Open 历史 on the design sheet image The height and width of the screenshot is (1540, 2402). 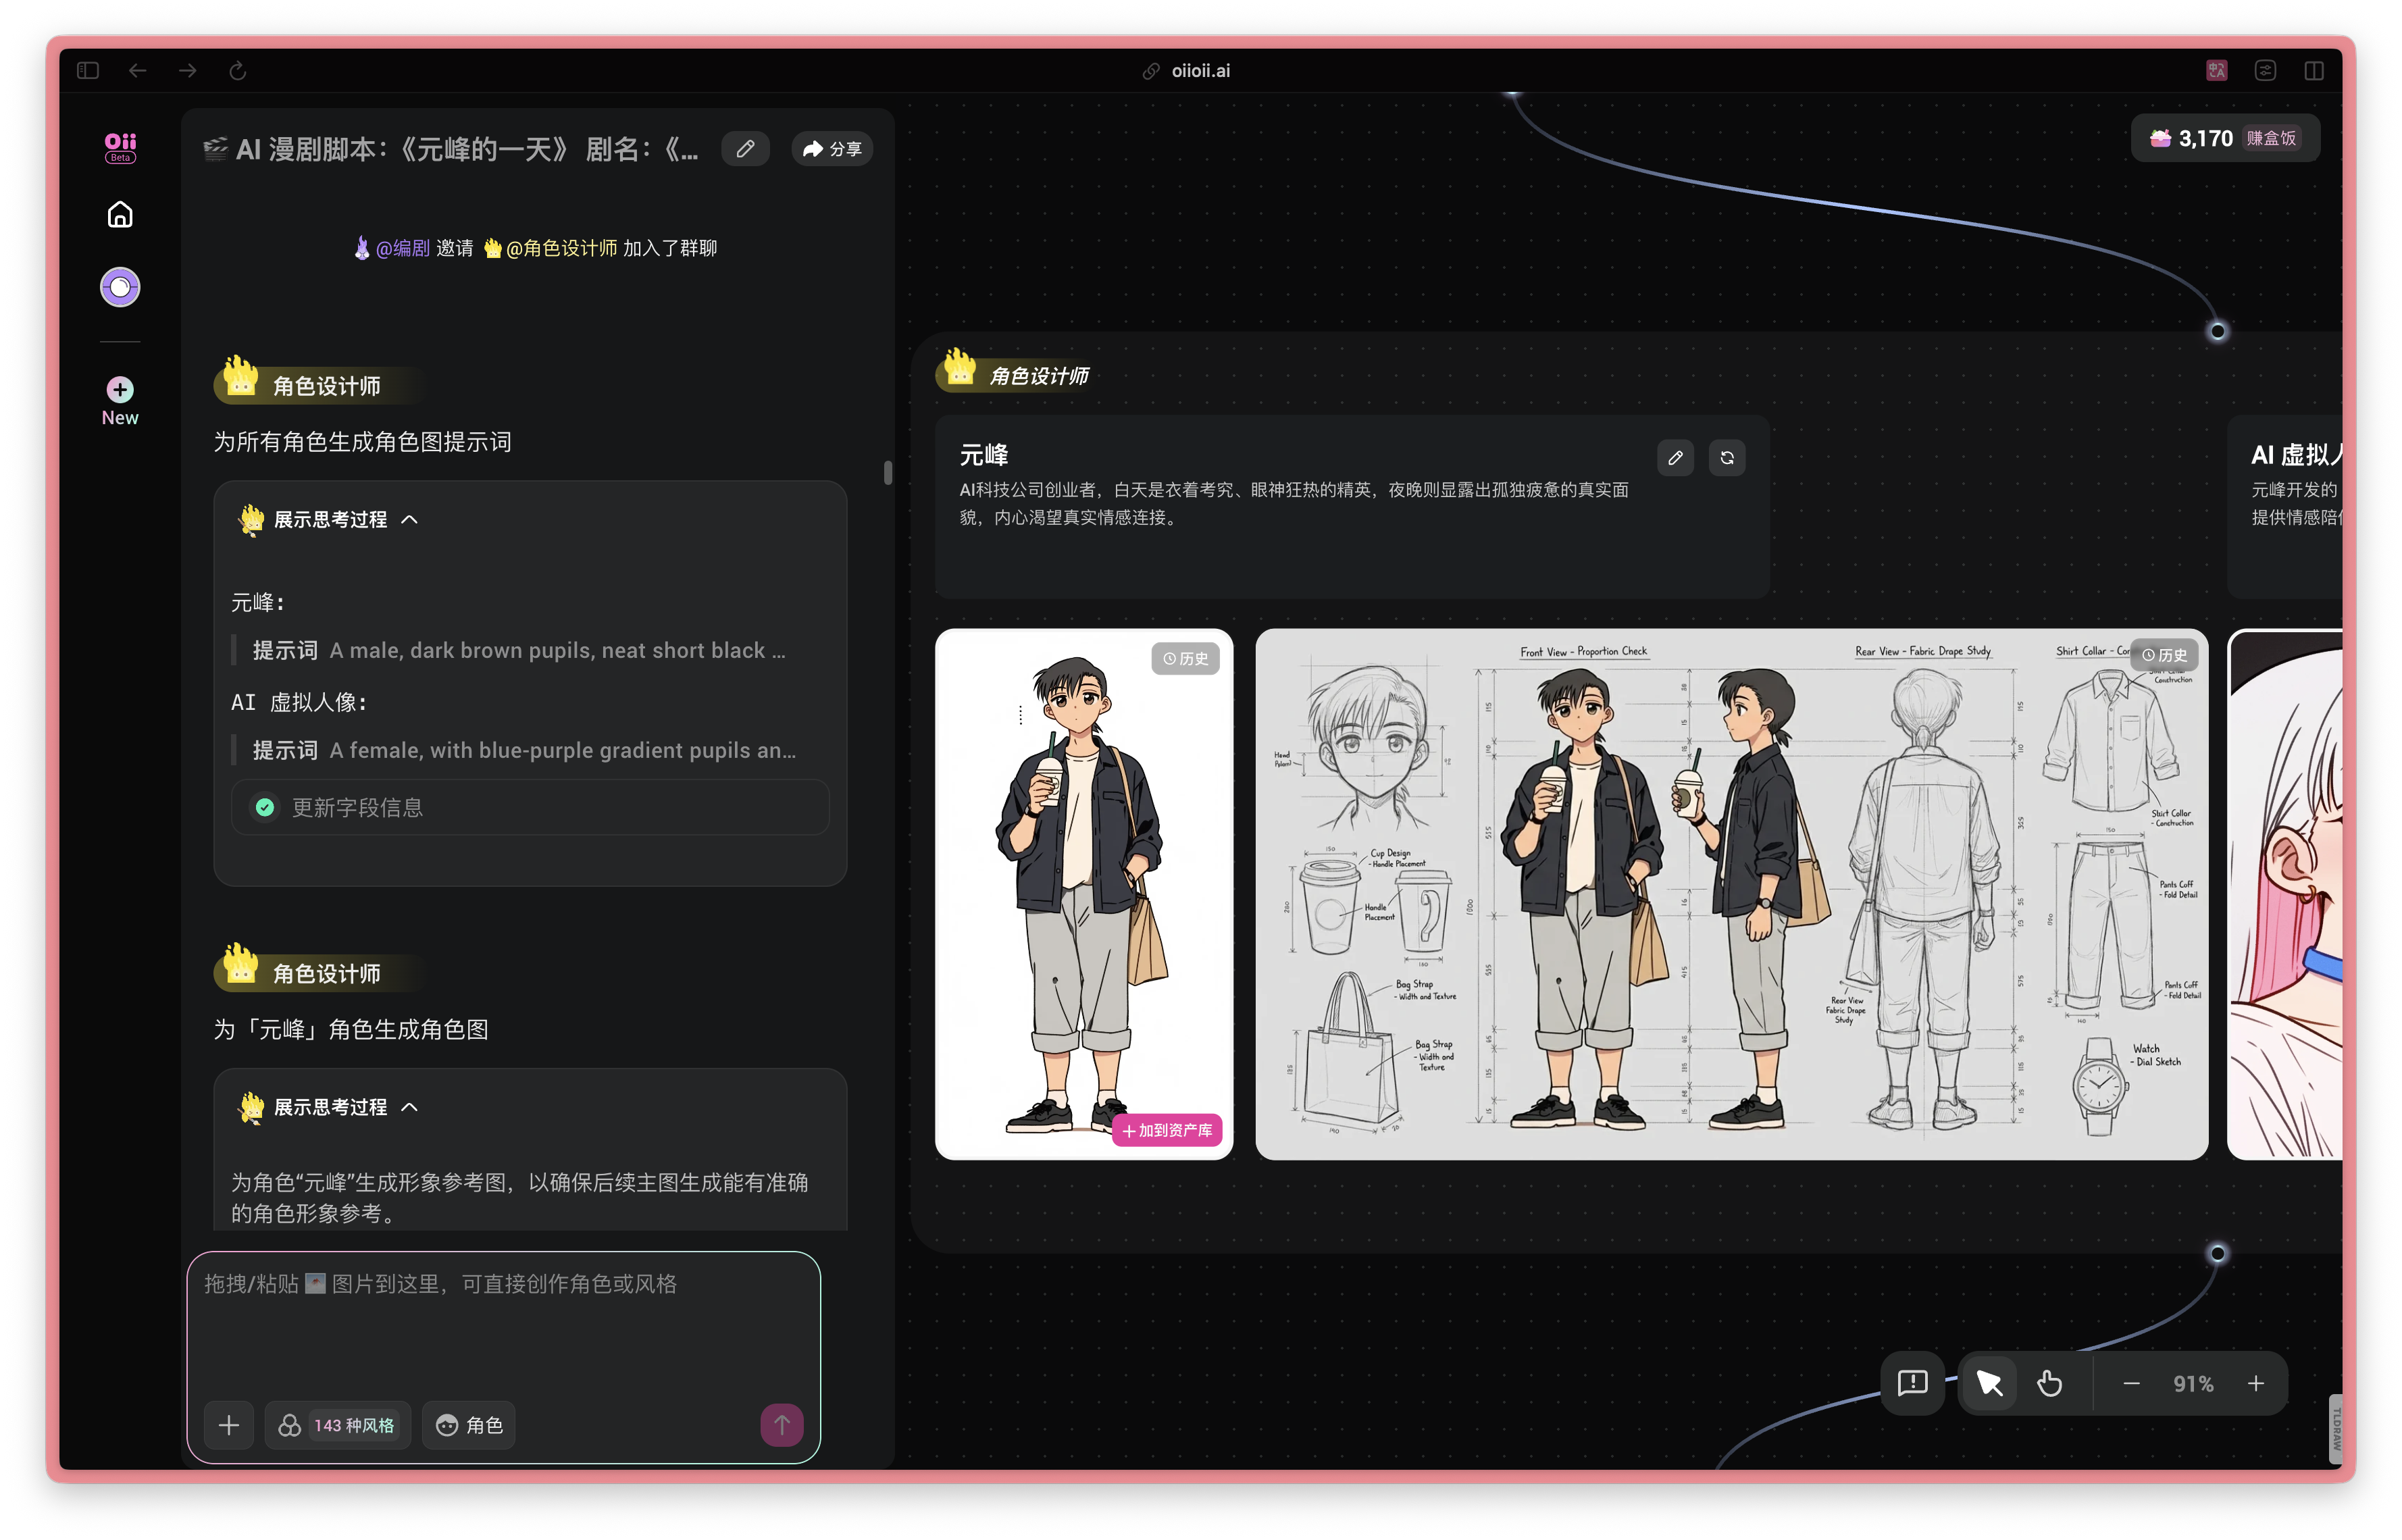[2164, 655]
